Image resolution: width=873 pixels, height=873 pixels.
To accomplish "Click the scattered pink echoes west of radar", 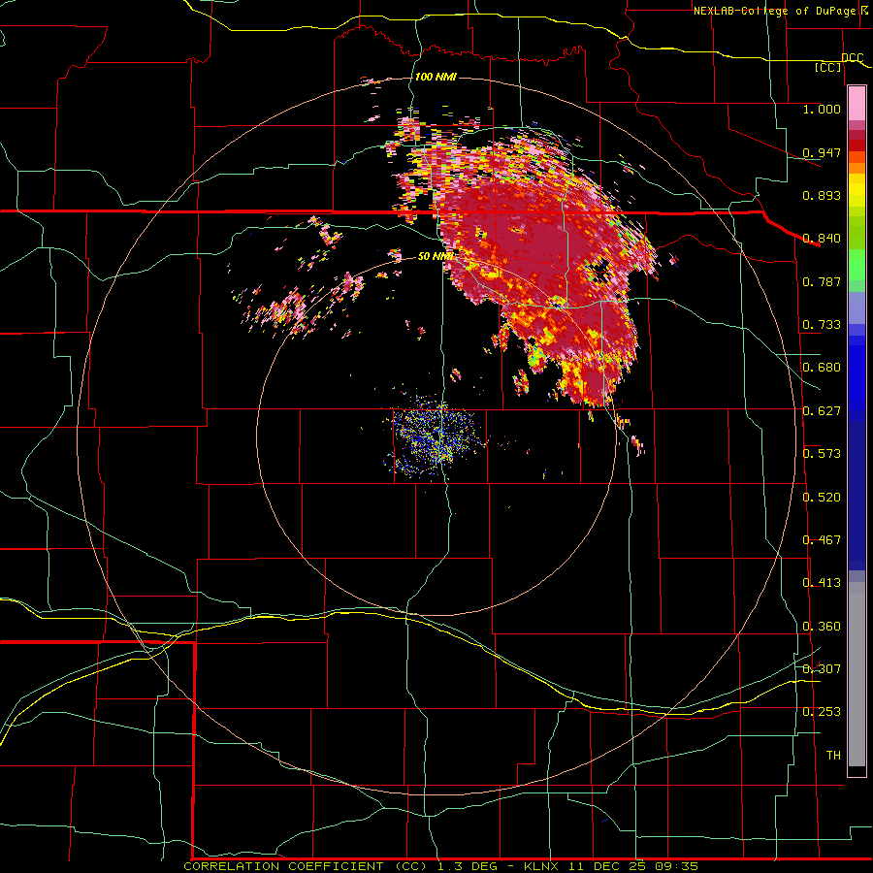I will pos(295,307).
